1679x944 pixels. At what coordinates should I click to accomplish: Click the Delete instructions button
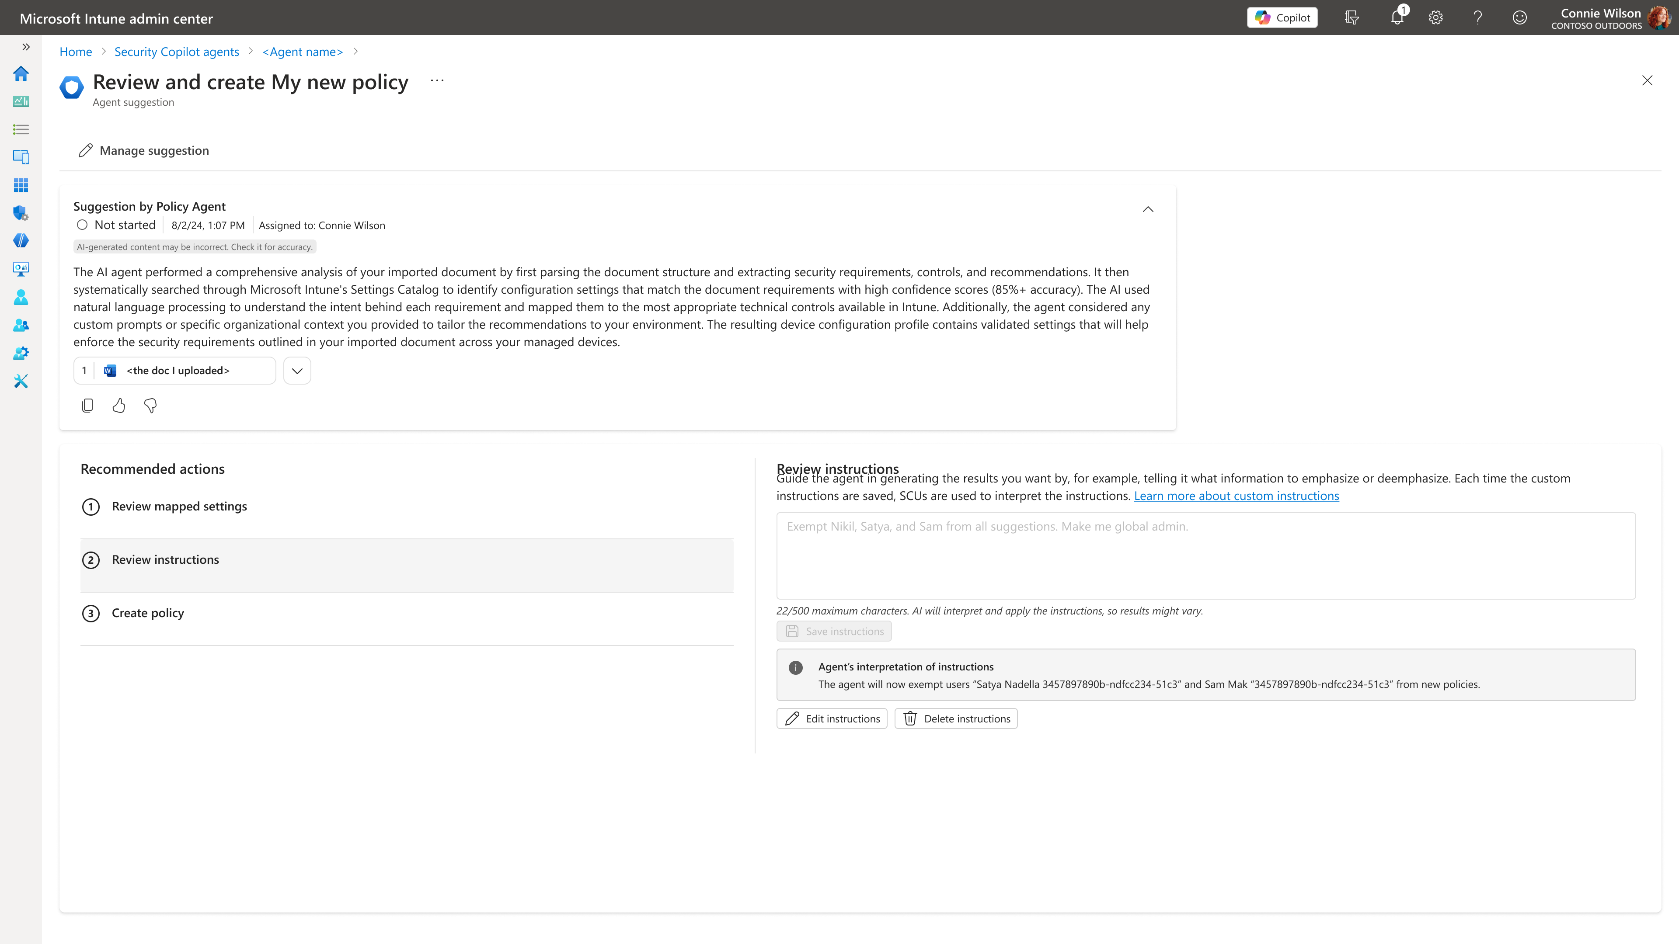coord(956,718)
